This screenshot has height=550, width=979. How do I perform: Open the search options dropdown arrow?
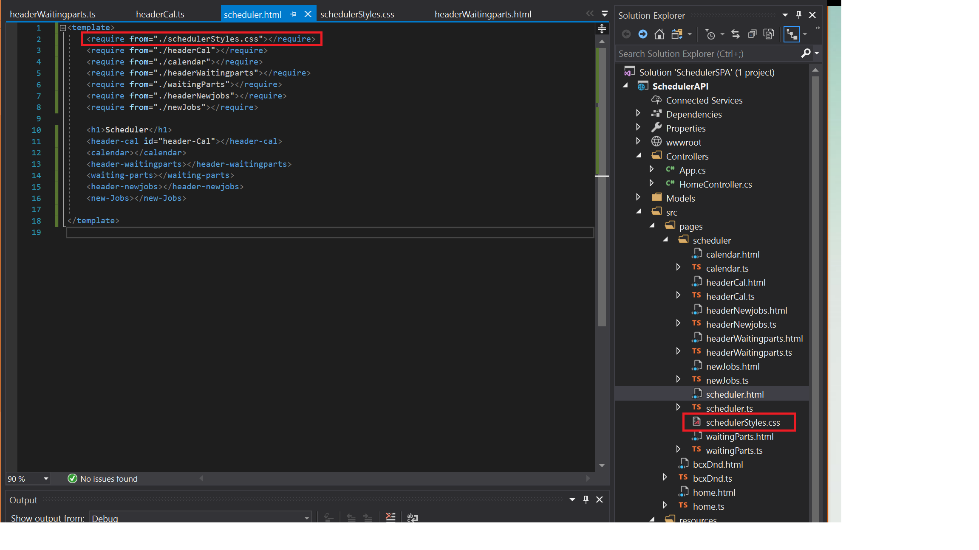(x=817, y=53)
